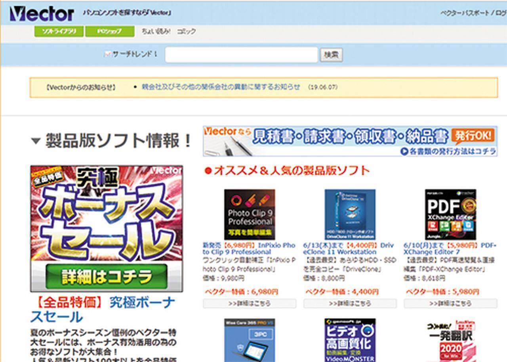Open the parent company change announcement link
This screenshot has height=362, width=507.
(x=221, y=87)
